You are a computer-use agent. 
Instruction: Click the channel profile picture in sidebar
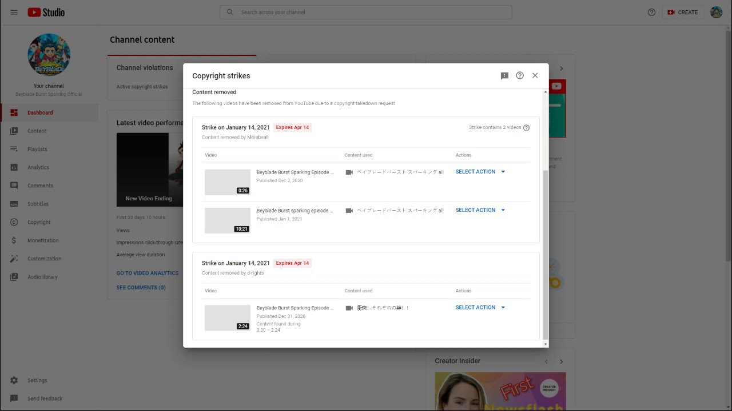(x=49, y=55)
